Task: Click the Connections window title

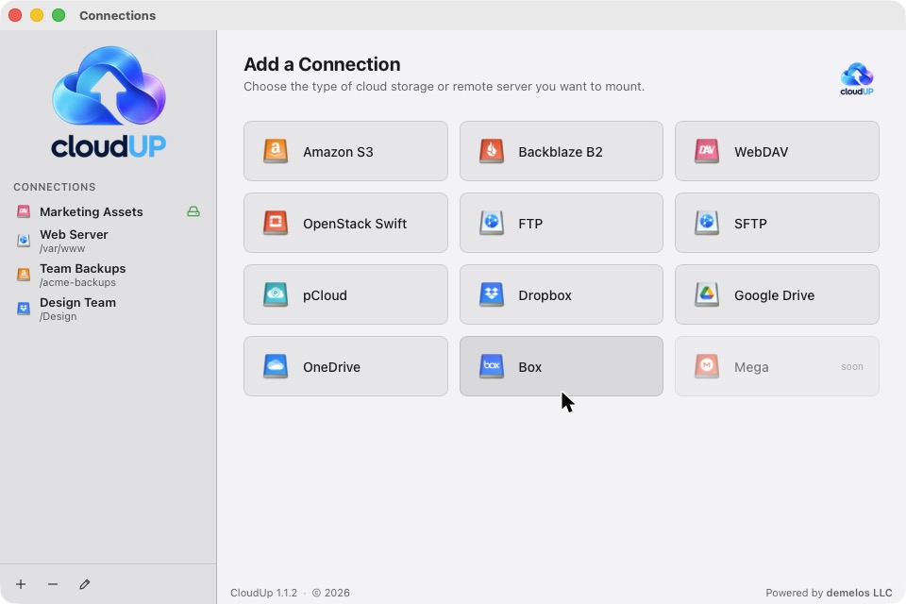Action: click(x=117, y=16)
